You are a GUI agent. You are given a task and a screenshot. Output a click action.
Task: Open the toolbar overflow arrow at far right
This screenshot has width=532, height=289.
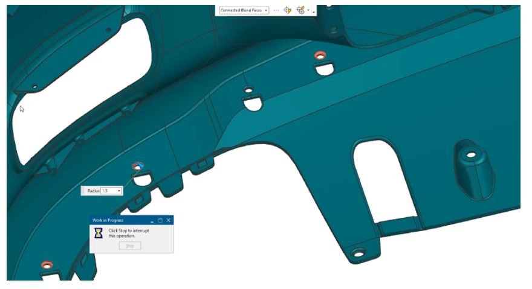314,12
